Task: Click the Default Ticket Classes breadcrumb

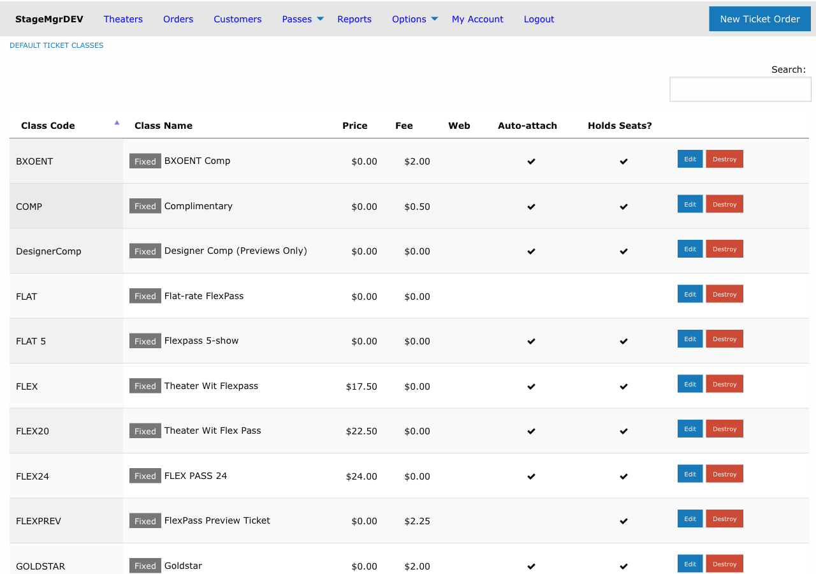Action: tap(56, 45)
